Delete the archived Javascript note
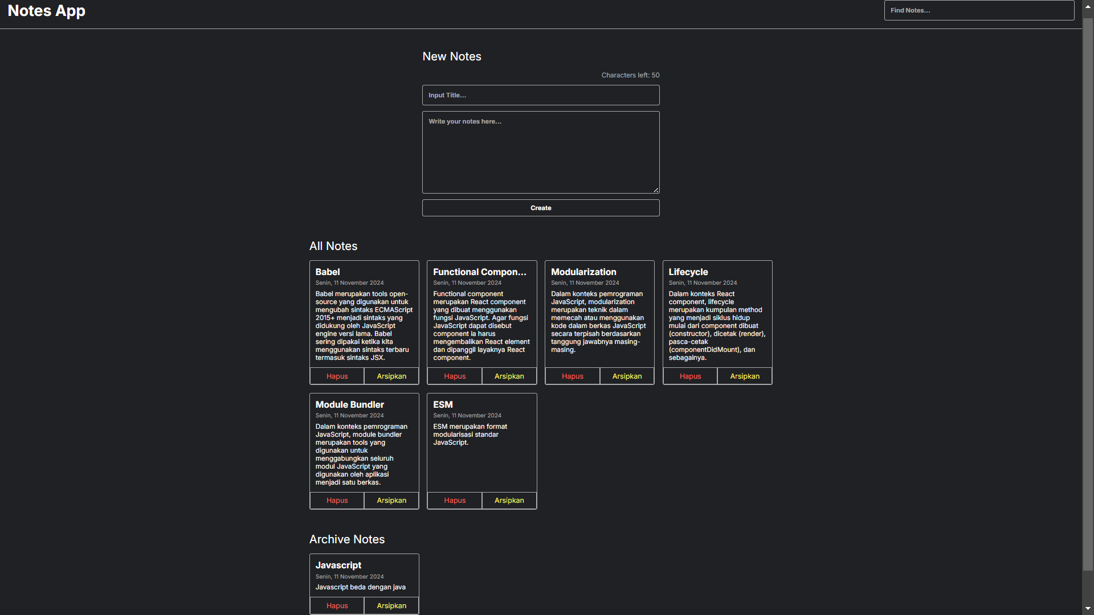 337,606
